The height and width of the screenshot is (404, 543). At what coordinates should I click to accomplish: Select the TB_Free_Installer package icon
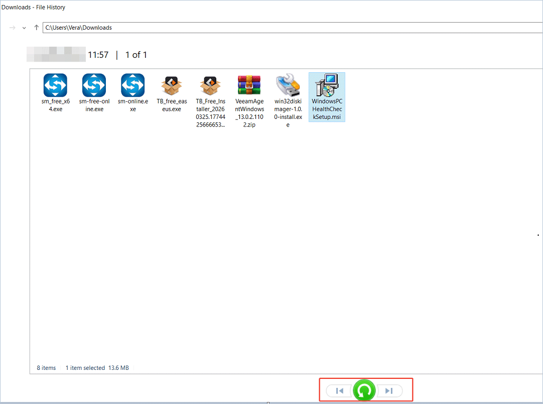pyautogui.click(x=210, y=85)
